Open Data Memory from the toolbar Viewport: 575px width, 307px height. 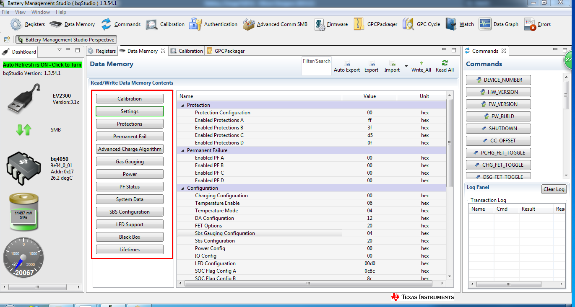click(72, 24)
